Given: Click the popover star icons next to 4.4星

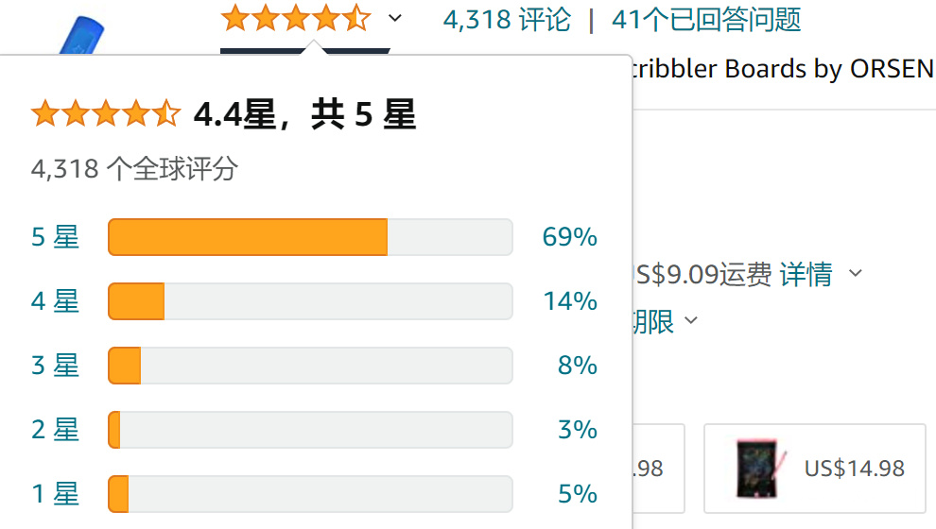Looking at the screenshot, I should 106,113.
